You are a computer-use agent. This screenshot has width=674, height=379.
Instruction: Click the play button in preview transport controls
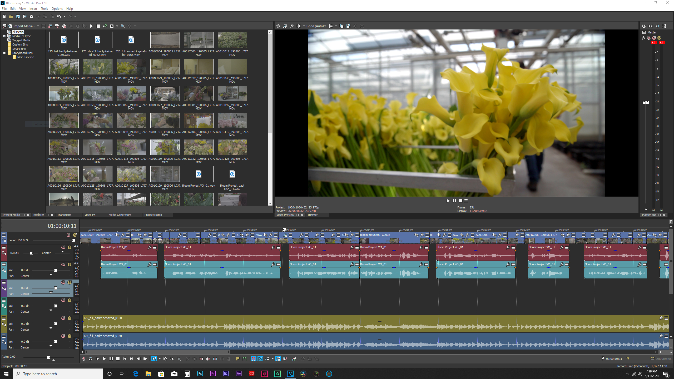(447, 201)
